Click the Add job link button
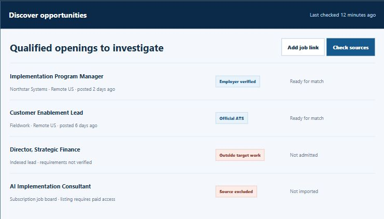This screenshot has width=384, height=219. point(303,47)
